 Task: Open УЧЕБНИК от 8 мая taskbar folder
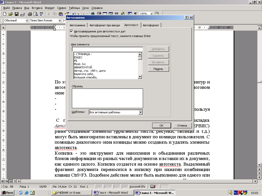(x=72, y=193)
